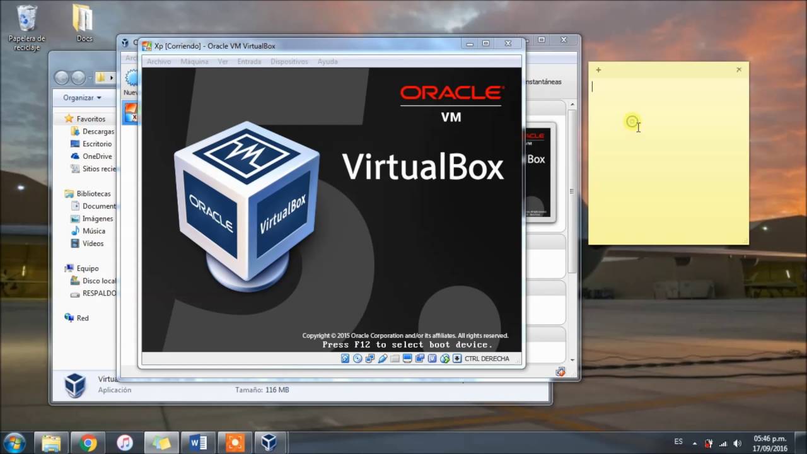
Task: Click the CPU virtualization features icon in status bar
Action: pyautogui.click(x=433, y=359)
